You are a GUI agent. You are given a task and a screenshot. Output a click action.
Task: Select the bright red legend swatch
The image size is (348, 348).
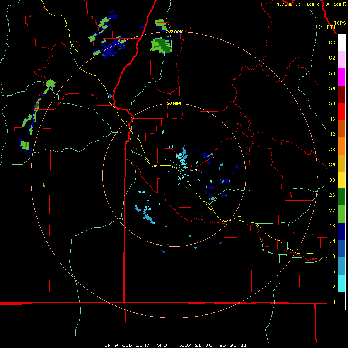point(341,111)
